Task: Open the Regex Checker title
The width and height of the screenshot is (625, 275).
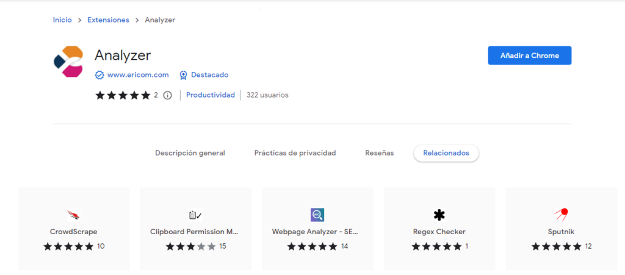Action: [439, 232]
